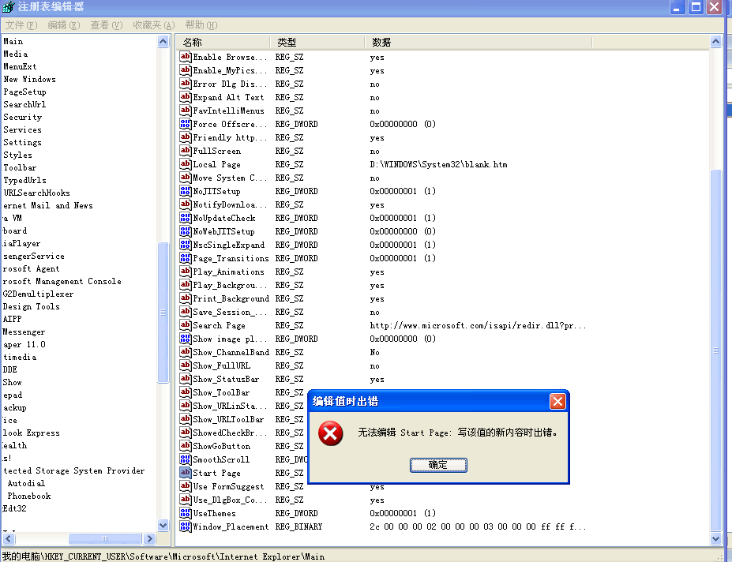Confirm the error with 确定 button
This screenshot has width=732, height=562.
tap(438, 465)
